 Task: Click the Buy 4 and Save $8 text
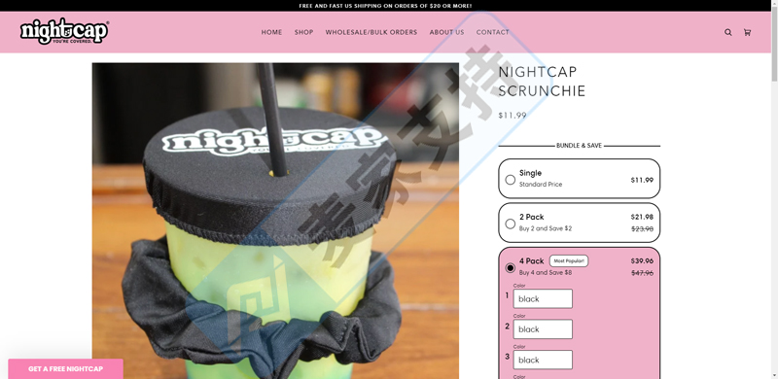[546, 273]
